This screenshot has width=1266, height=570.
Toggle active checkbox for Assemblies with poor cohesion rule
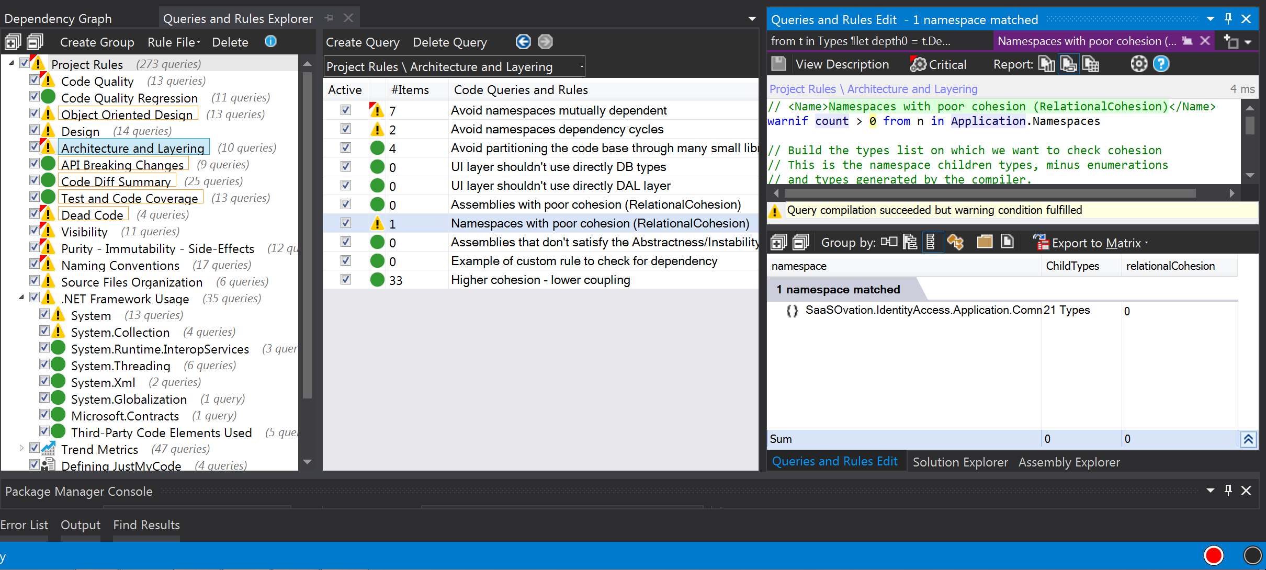[x=345, y=204]
